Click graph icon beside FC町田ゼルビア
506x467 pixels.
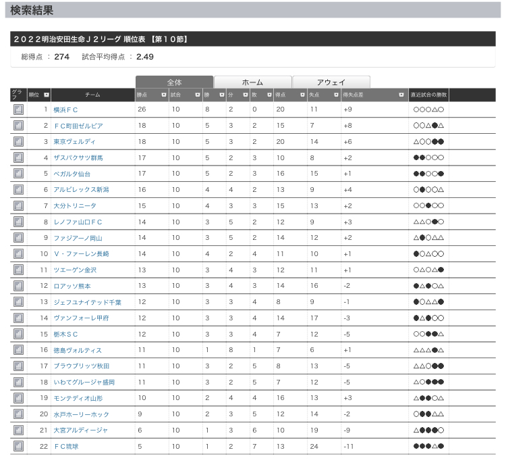tap(18, 126)
